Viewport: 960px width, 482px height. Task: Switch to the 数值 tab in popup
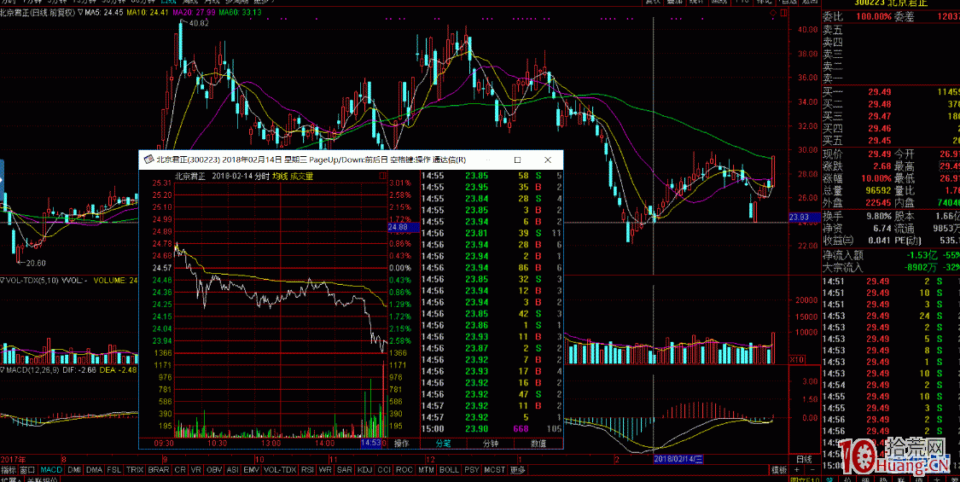point(538,443)
